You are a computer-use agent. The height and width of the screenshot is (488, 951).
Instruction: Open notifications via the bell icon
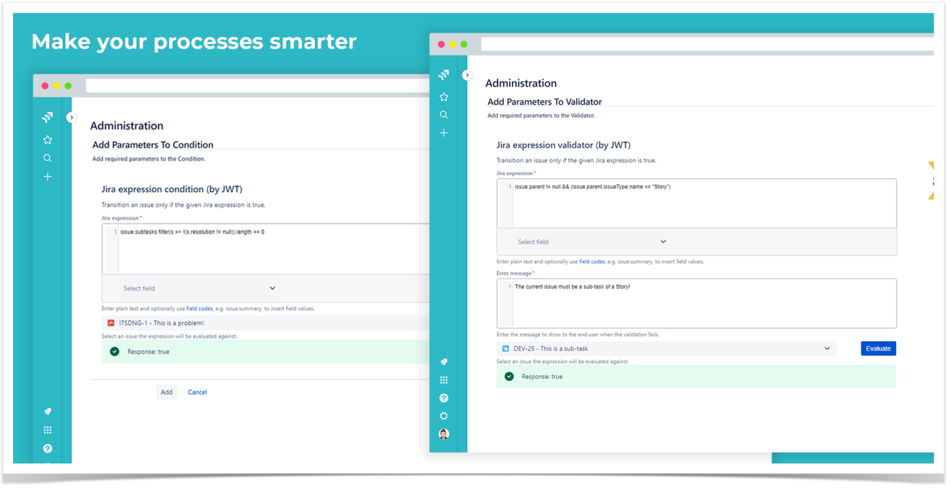click(x=444, y=362)
